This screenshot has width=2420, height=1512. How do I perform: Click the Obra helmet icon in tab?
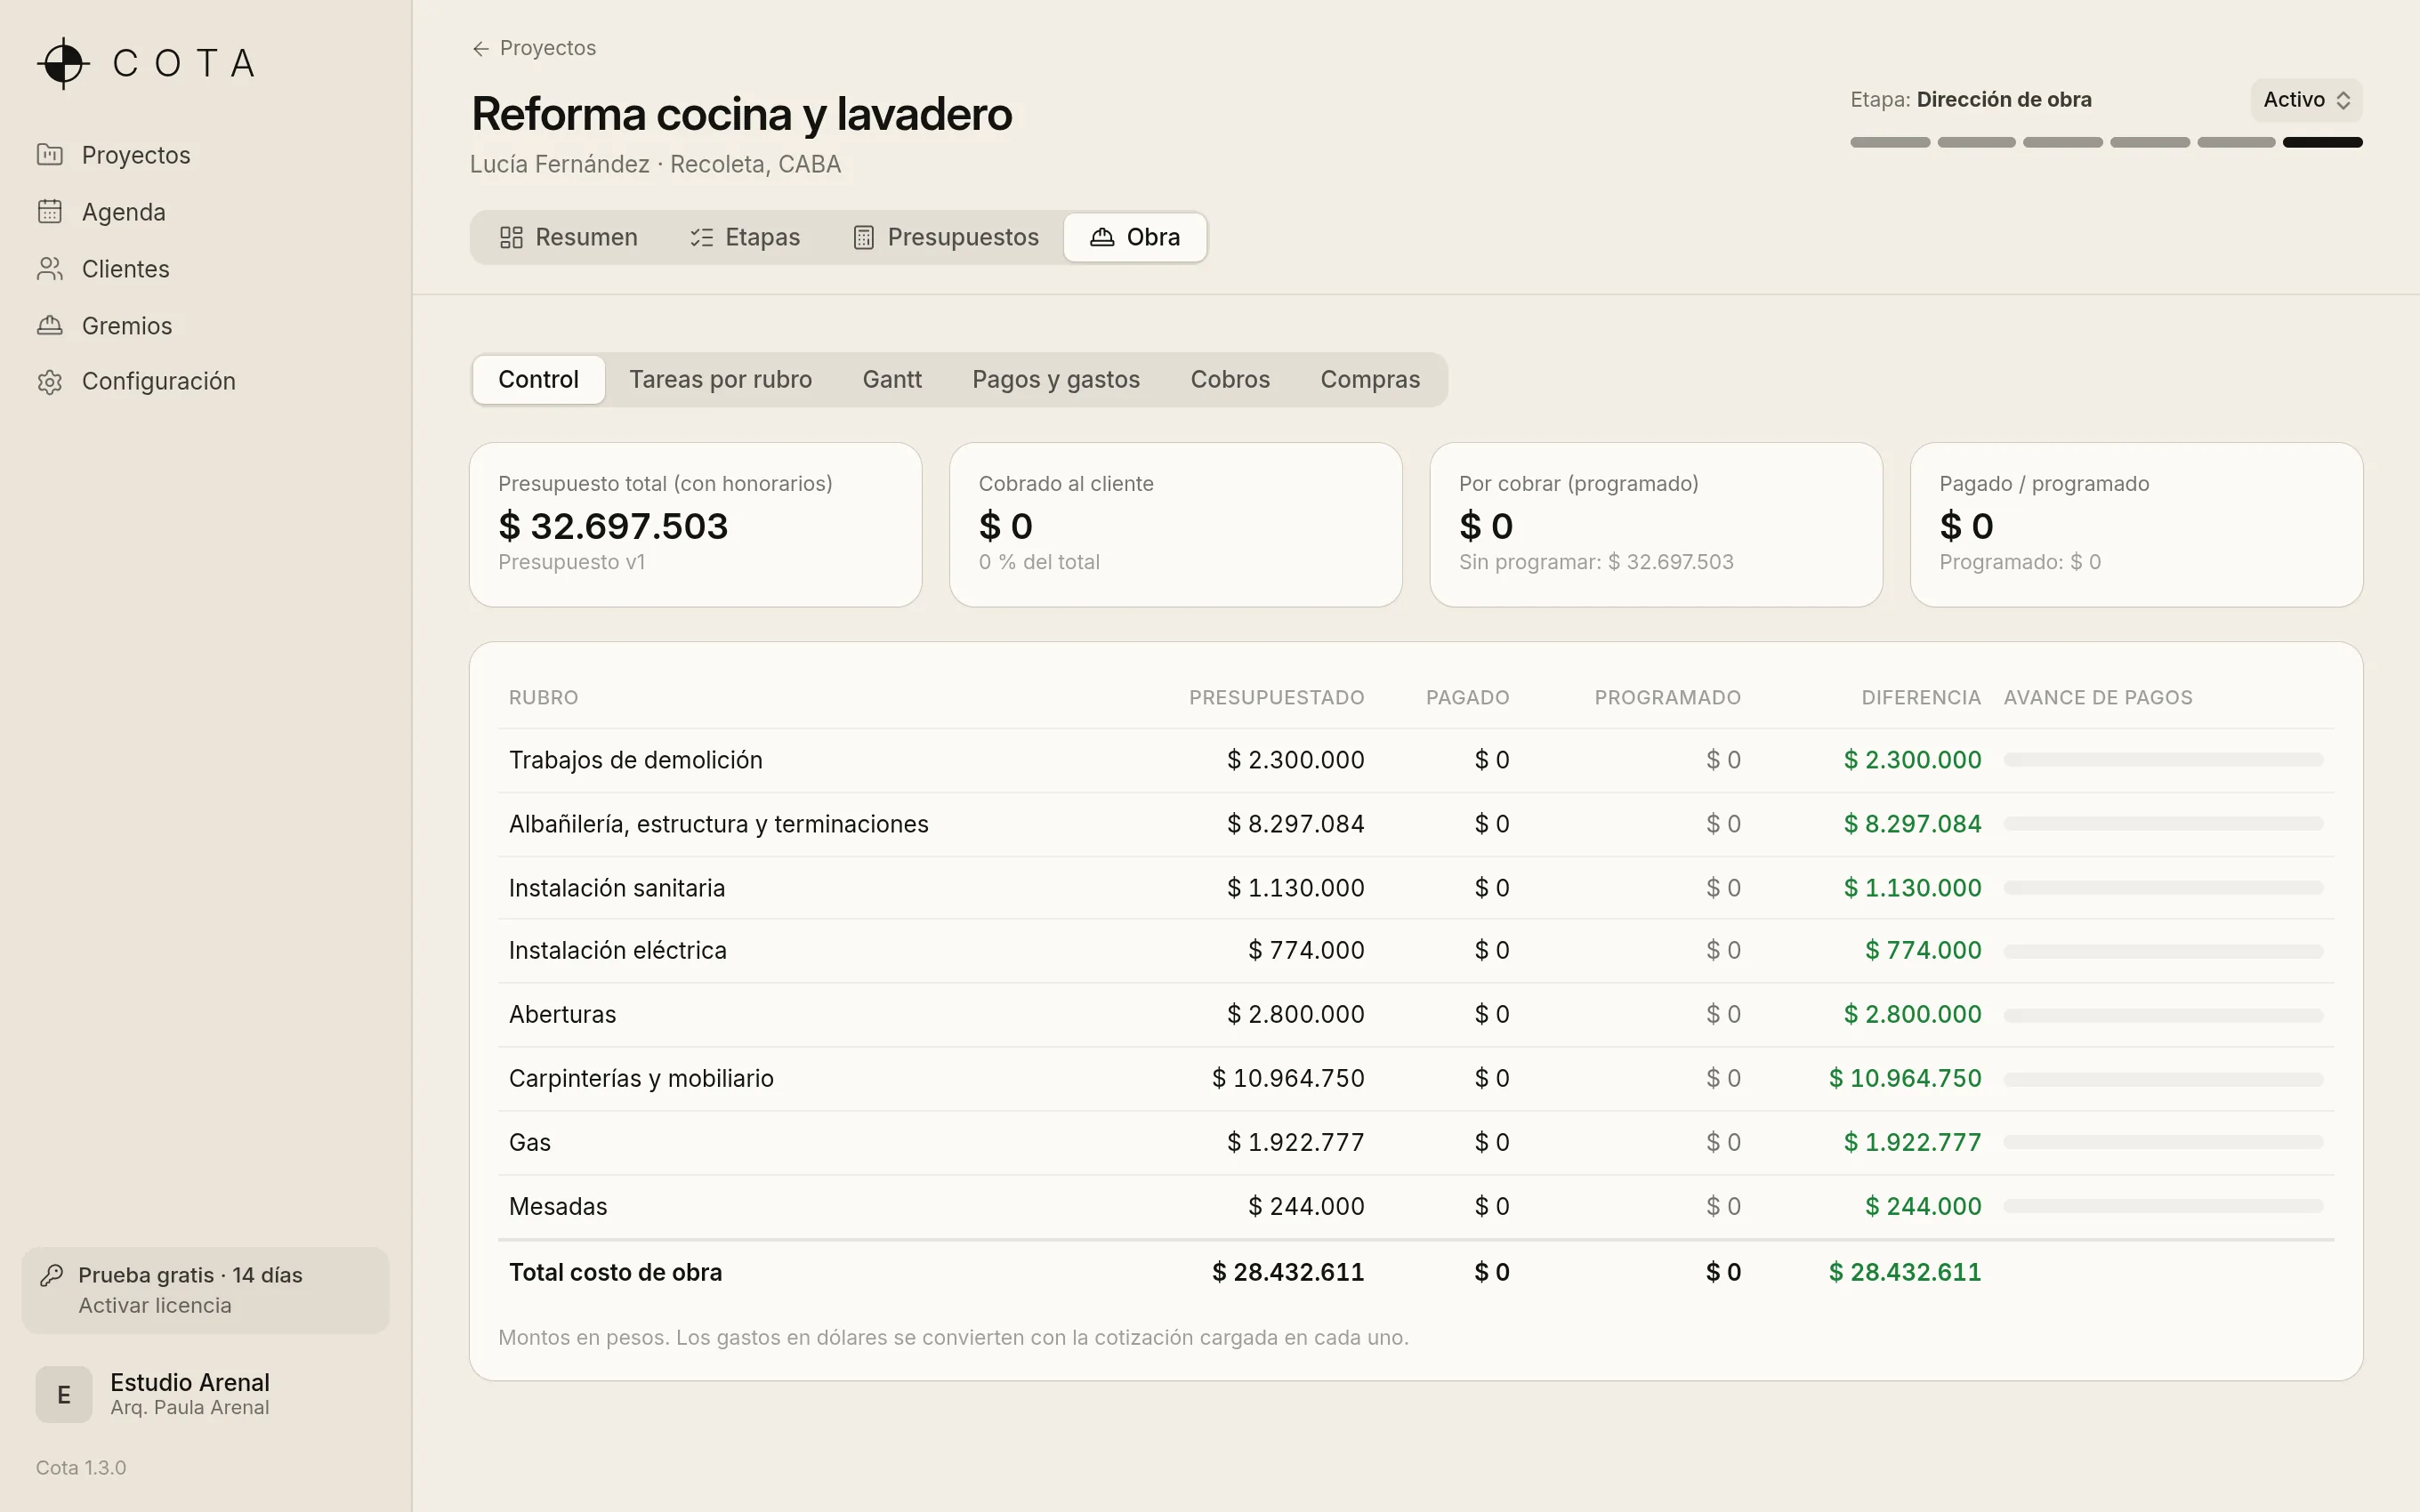click(x=1102, y=237)
